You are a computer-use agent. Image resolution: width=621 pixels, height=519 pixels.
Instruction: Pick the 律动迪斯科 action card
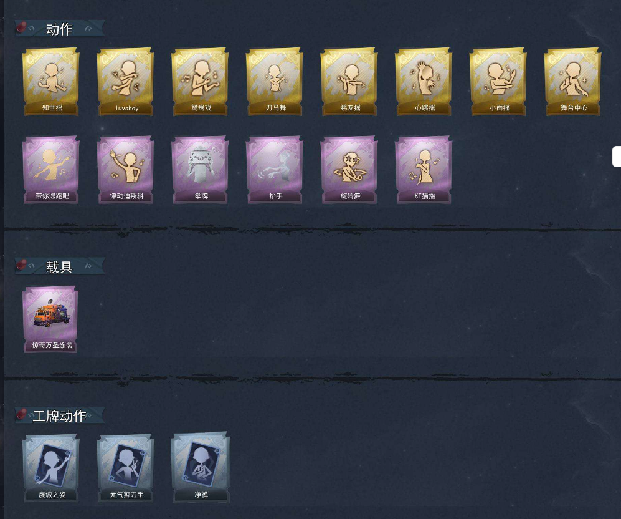click(126, 170)
